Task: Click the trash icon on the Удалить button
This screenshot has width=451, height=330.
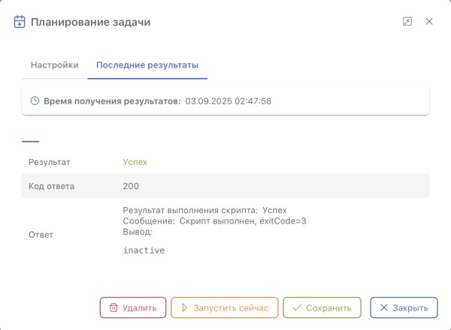Action: (114, 307)
